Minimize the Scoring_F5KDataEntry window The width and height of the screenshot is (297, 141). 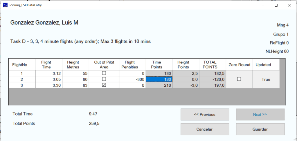pos(263,5)
